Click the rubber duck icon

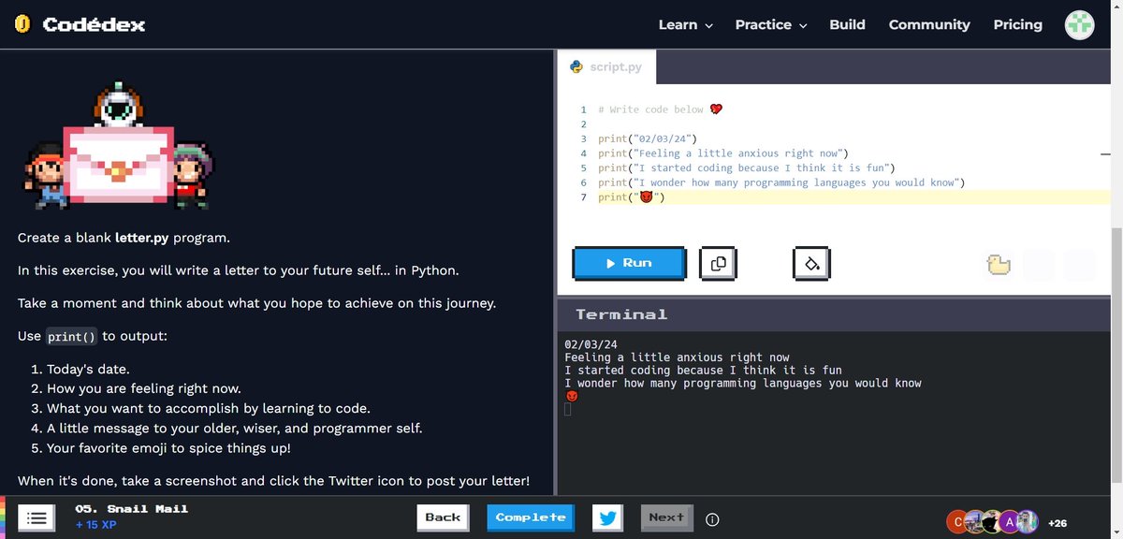click(999, 265)
